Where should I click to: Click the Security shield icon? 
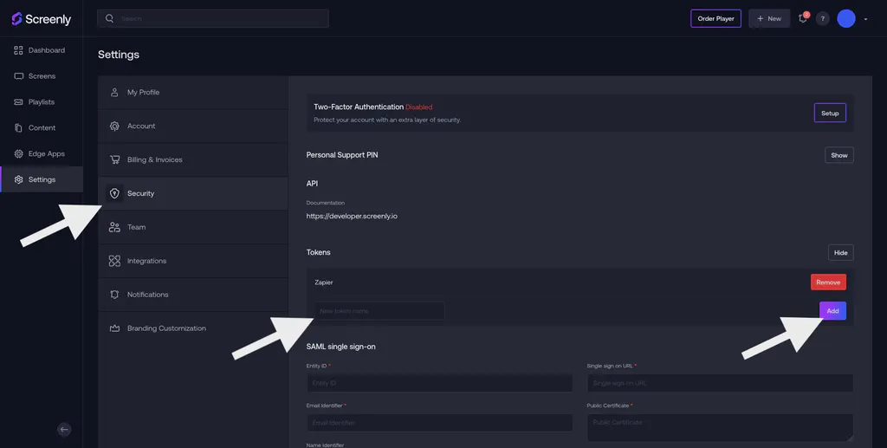tap(114, 193)
